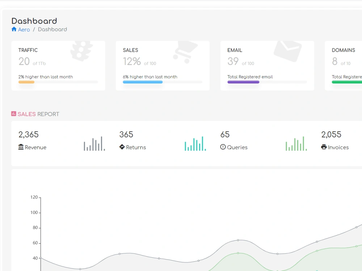362x271 pixels.
Task: Click the home icon in breadcrumb
Action: (14, 29)
